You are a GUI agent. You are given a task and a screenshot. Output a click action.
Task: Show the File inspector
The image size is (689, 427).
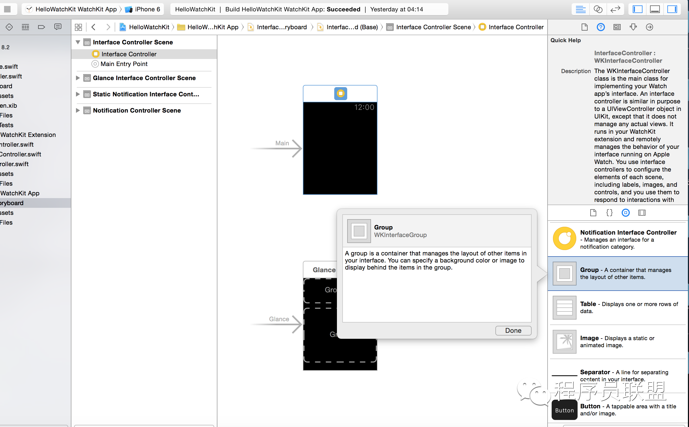click(584, 27)
